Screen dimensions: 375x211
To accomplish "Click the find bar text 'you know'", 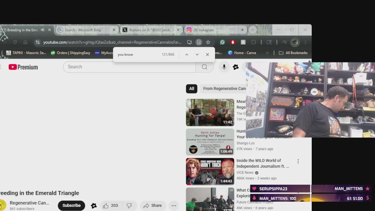I will (125, 55).
